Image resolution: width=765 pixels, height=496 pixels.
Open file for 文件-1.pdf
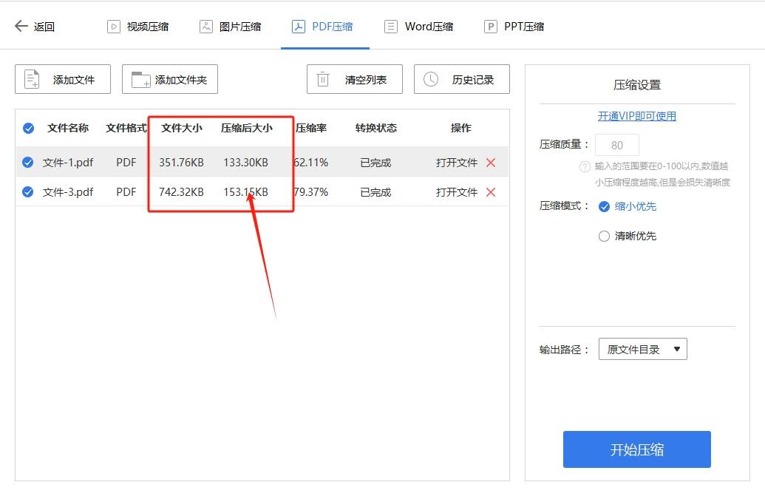click(457, 163)
